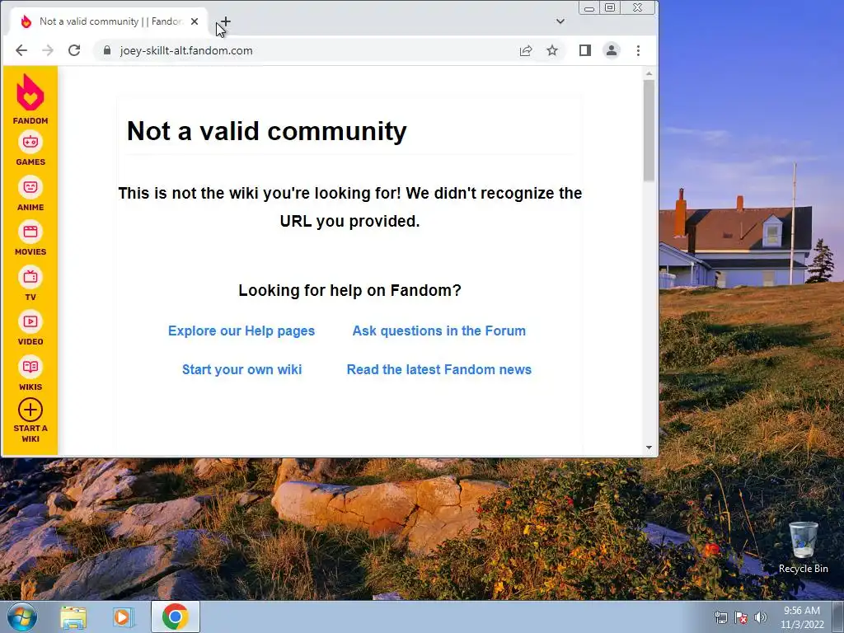Go forward to the next page

(x=48, y=50)
